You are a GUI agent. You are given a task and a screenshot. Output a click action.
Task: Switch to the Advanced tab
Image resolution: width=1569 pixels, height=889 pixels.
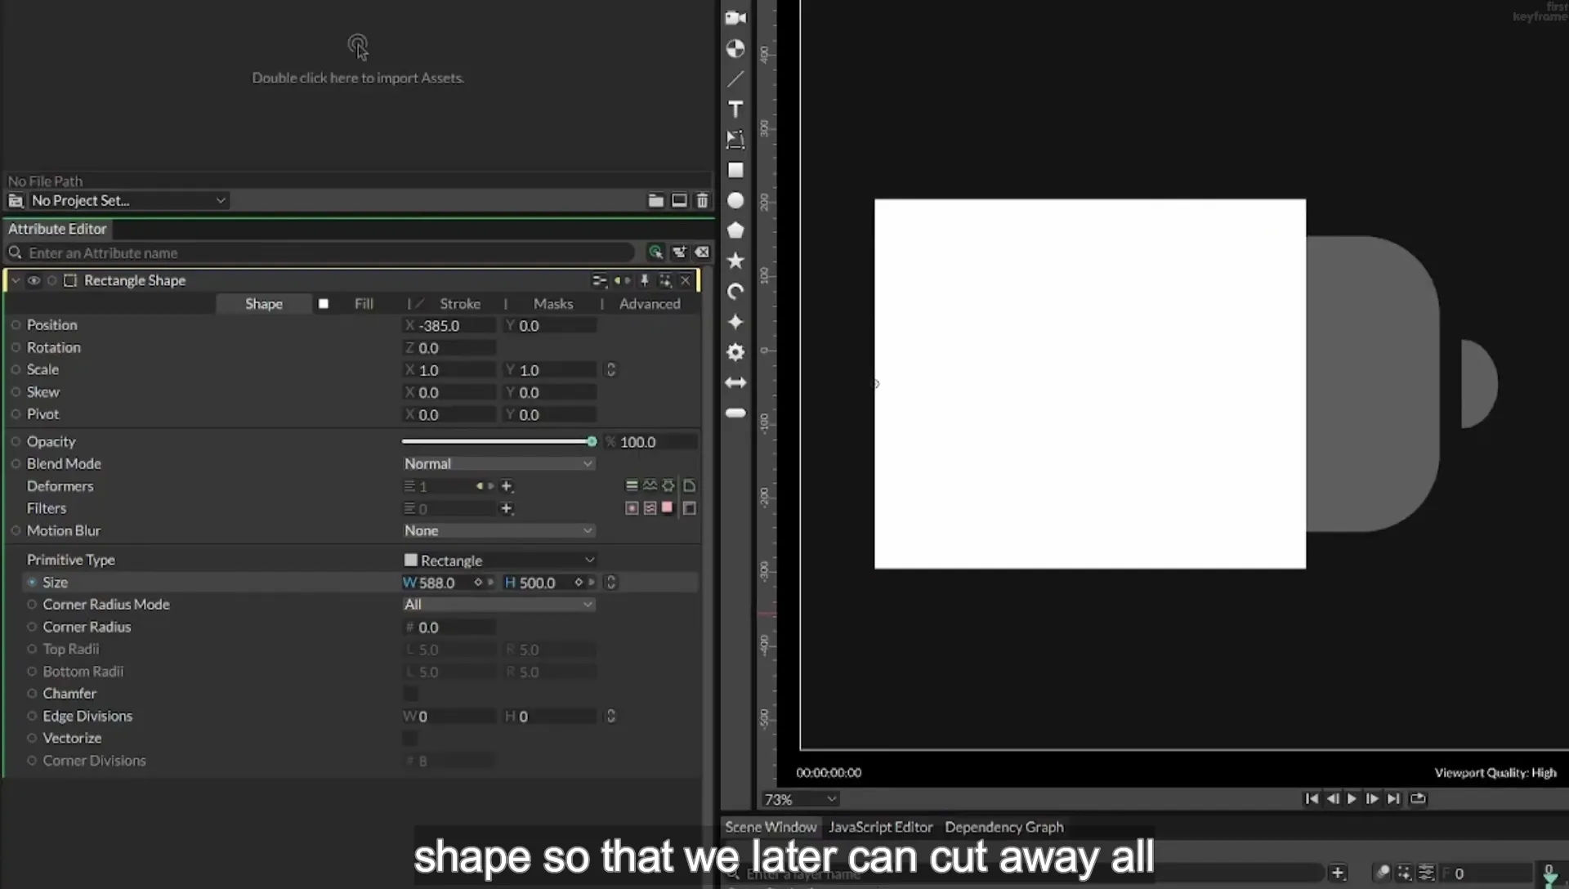click(650, 304)
